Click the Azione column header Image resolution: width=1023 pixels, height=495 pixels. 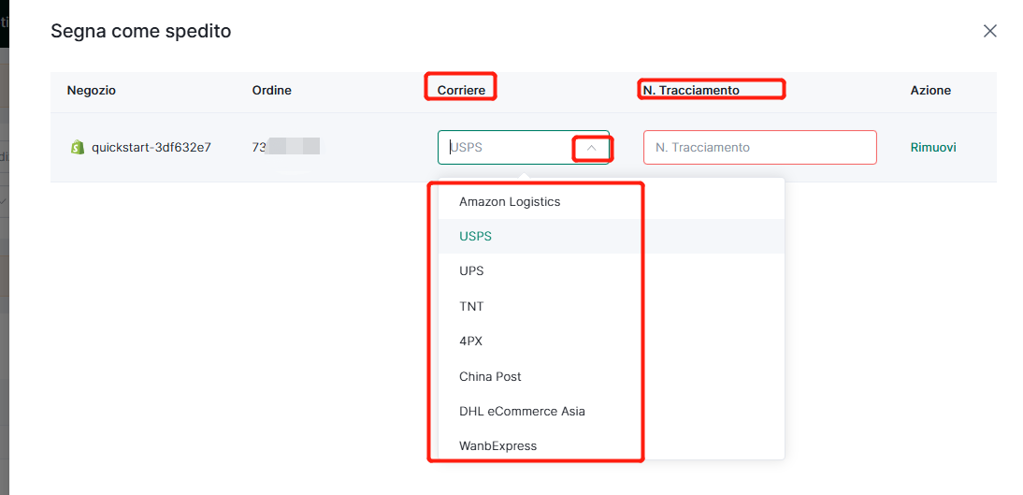930,91
